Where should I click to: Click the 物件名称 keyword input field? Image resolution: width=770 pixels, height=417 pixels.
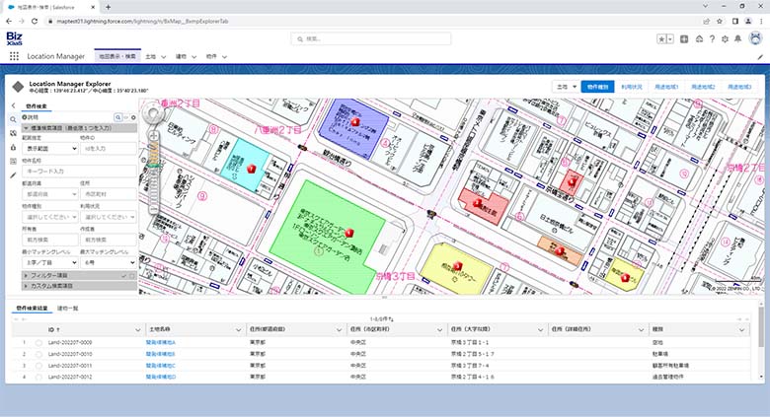click(74, 171)
